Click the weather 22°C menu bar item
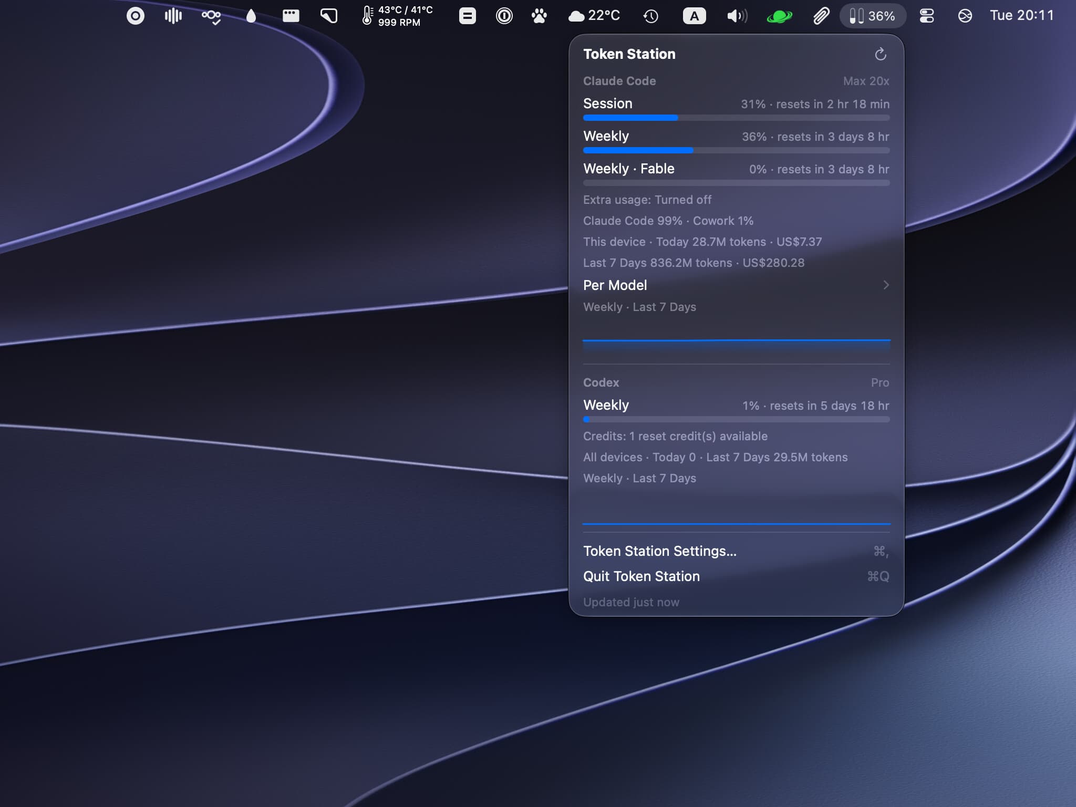1076x807 pixels. [x=594, y=16]
